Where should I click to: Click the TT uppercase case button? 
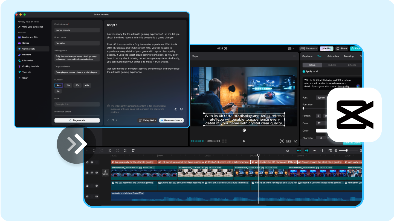pos(319,123)
